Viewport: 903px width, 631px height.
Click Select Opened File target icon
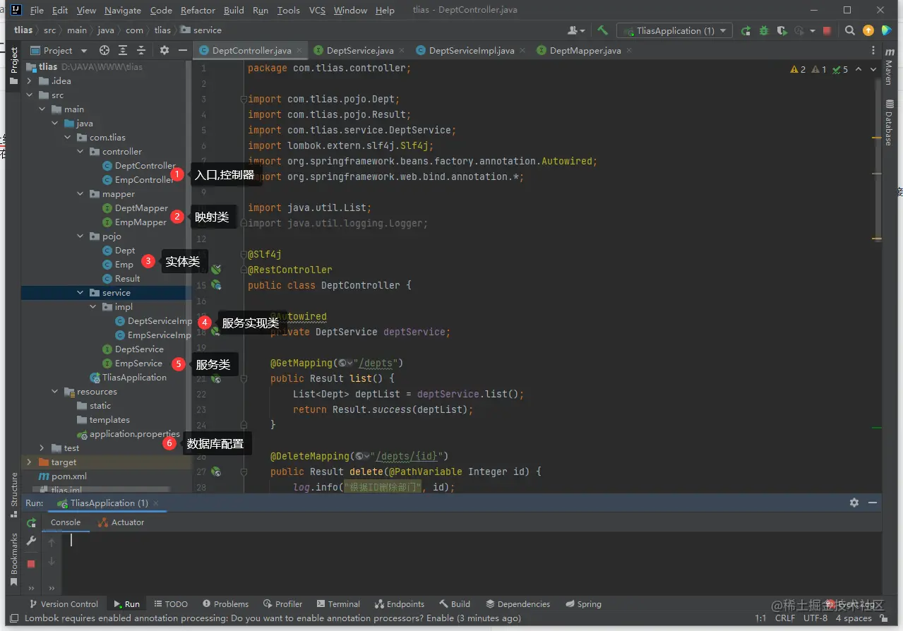coord(104,50)
